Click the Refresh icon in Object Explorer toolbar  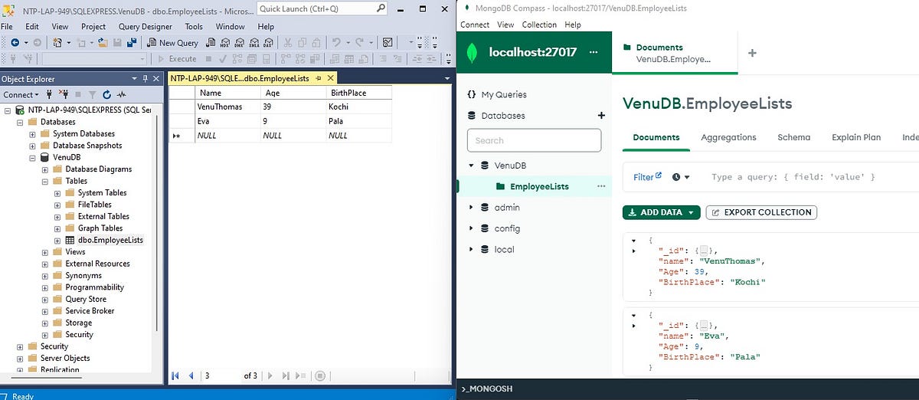106,95
